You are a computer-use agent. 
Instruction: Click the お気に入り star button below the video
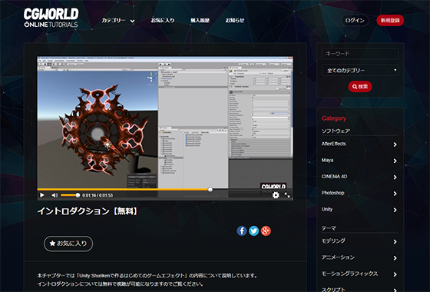[68, 244]
